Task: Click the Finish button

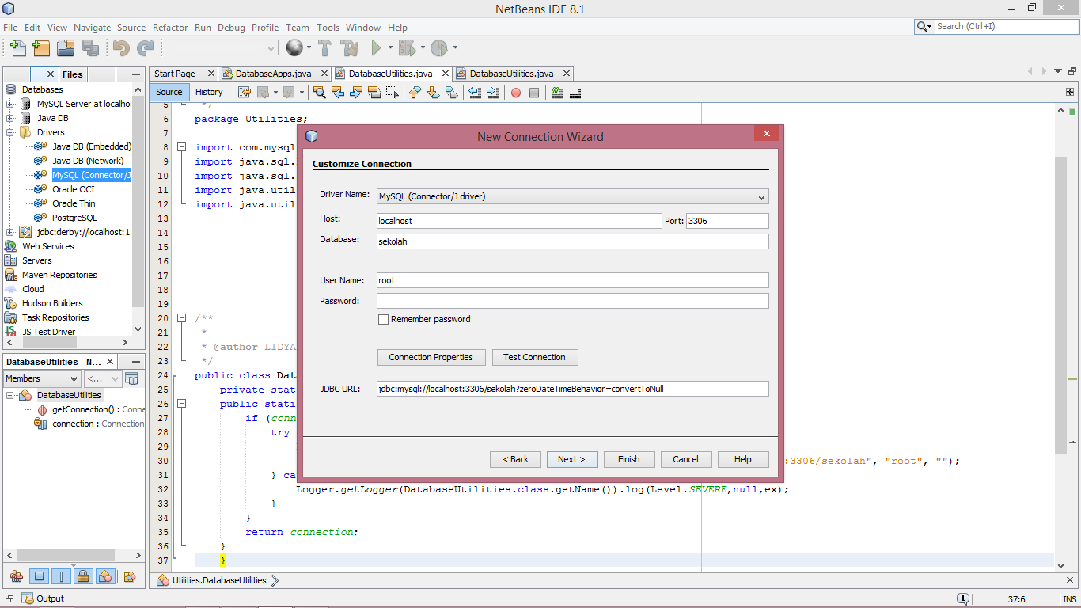Action: (x=629, y=459)
